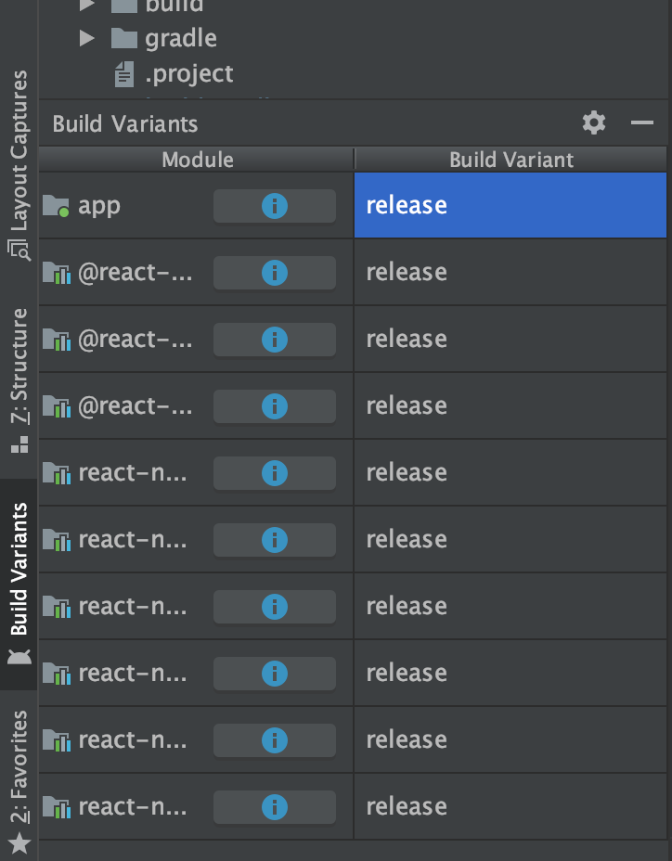Click the app module folder icon
The height and width of the screenshot is (861, 672).
57,206
